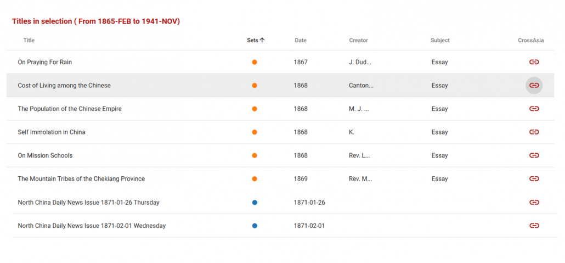Open CrossAsia link for Mountain Tribes of Chekiang
The width and height of the screenshot is (565, 263).
[534, 179]
